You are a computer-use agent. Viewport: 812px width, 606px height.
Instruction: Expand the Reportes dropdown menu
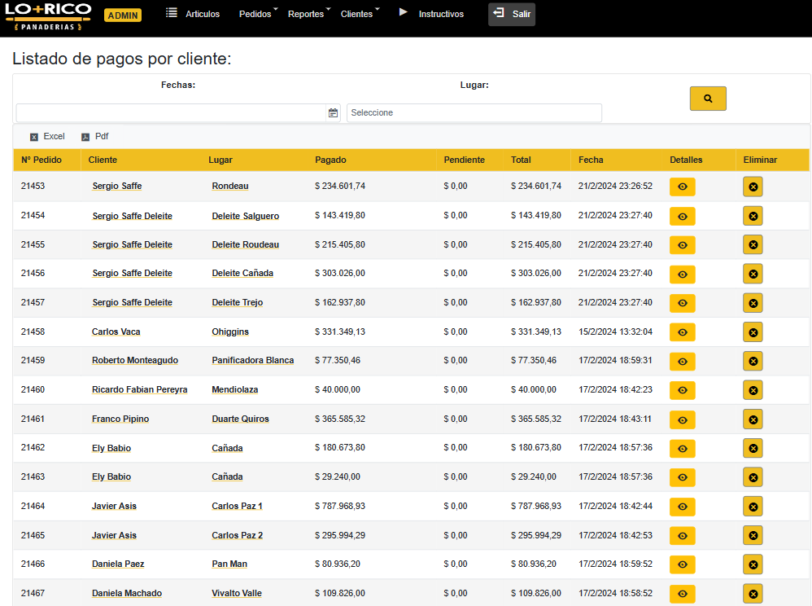308,14
